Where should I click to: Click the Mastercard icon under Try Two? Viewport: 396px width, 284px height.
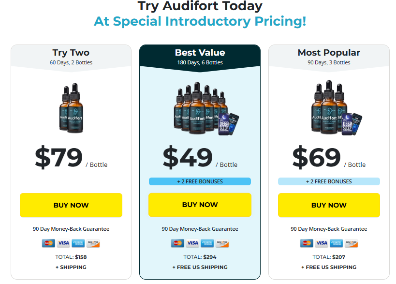pos(48,243)
